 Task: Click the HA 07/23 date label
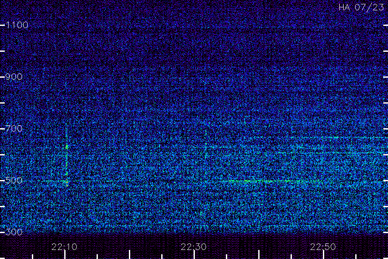(x=361, y=7)
